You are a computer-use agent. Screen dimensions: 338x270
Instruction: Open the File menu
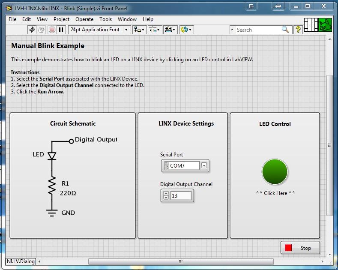pyautogui.click(x=12, y=19)
